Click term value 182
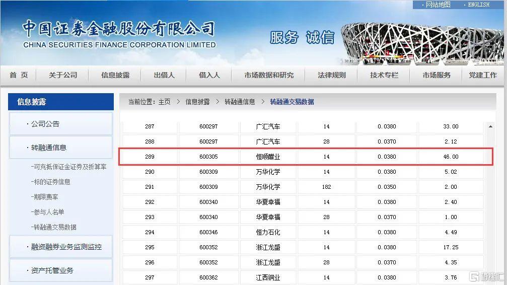The image size is (507, 285). 326,187
